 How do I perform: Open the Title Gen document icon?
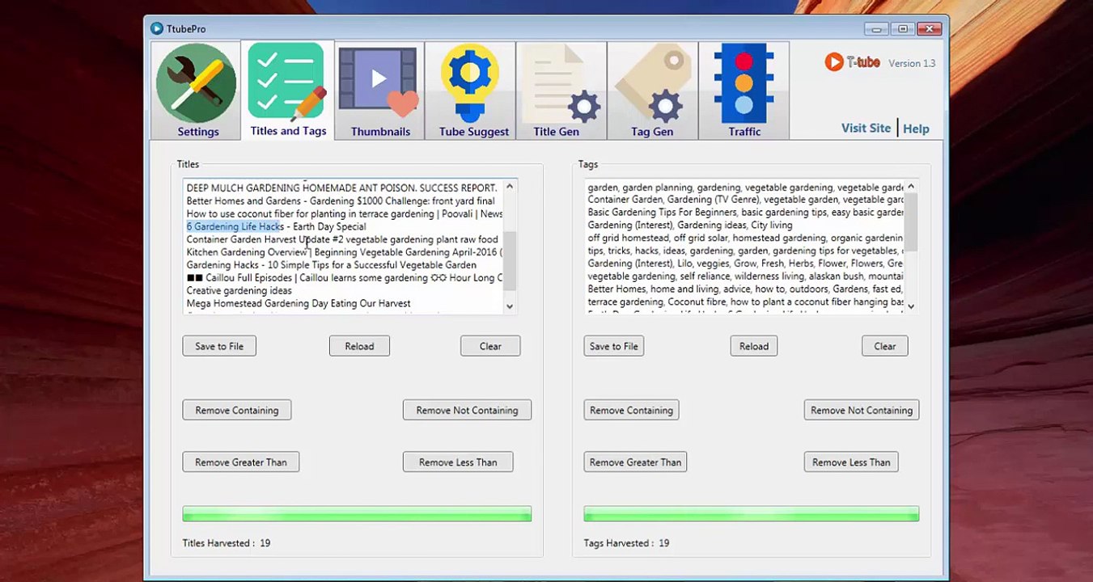561,83
